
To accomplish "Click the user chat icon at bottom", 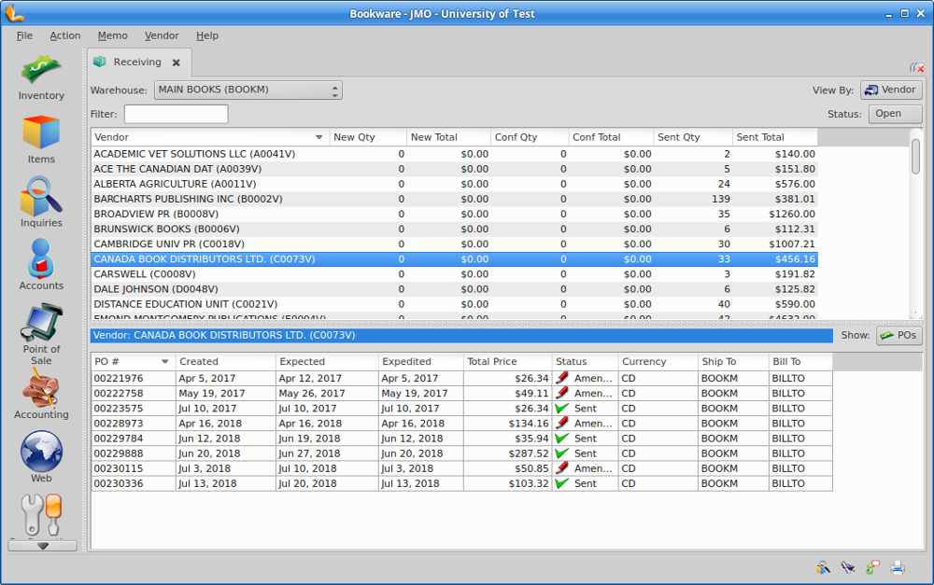I will tap(872, 566).
